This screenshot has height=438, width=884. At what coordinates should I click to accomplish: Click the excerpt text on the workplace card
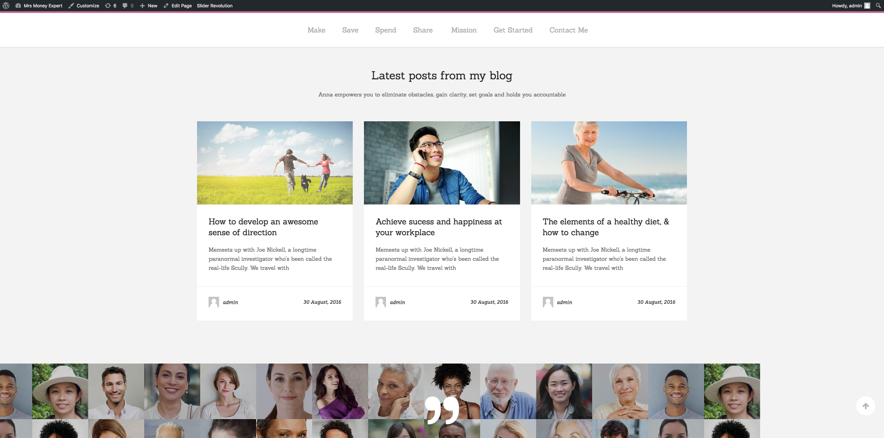pyautogui.click(x=437, y=259)
